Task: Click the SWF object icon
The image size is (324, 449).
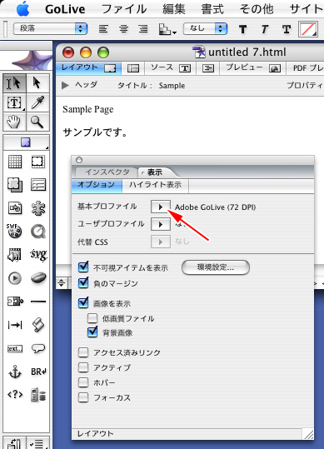Action: pos(14,231)
